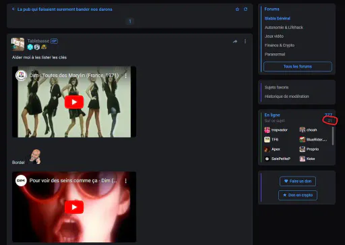Open title Pour voir des seins comme ça
Screen dimensions: 345x245
pyautogui.click(x=73, y=180)
